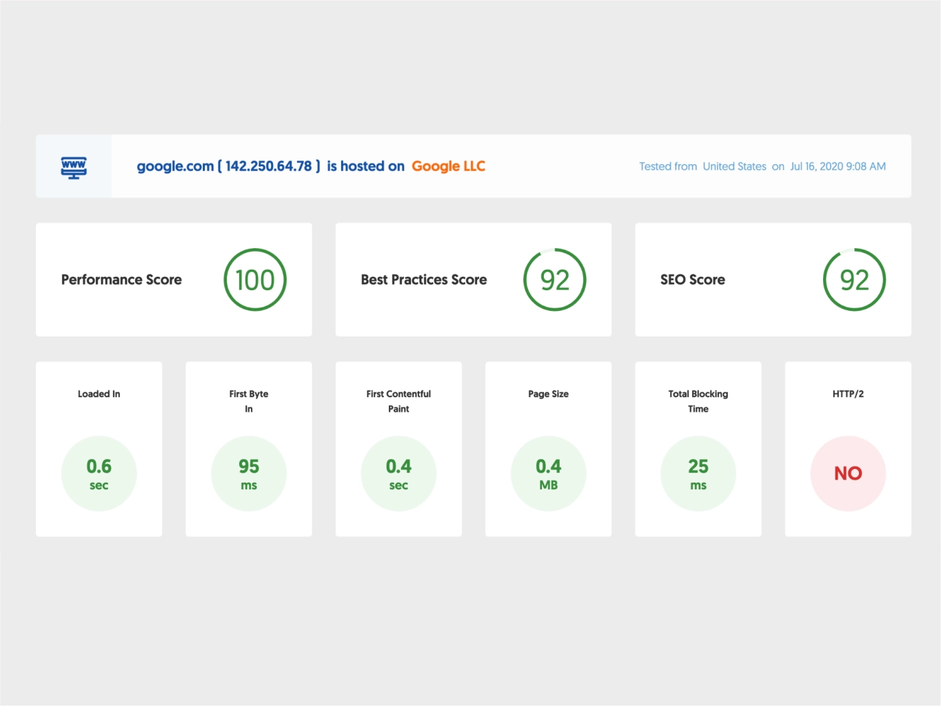Click the red HTTP/2 NO badge
941x706 pixels.
(848, 474)
